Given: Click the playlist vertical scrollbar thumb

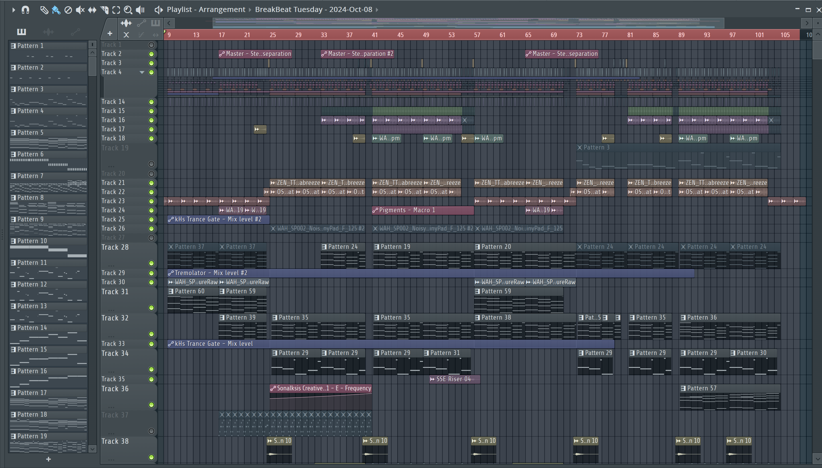Looking at the screenshot, I should coord(817,49).
